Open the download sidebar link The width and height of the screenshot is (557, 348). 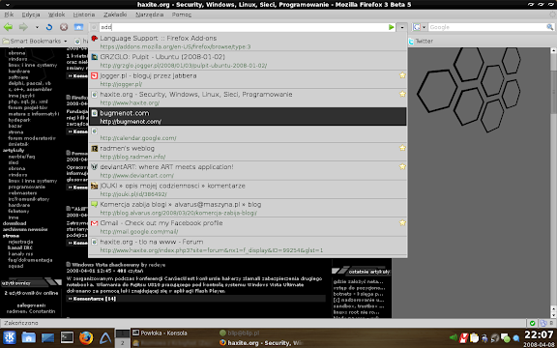(15, 223)
